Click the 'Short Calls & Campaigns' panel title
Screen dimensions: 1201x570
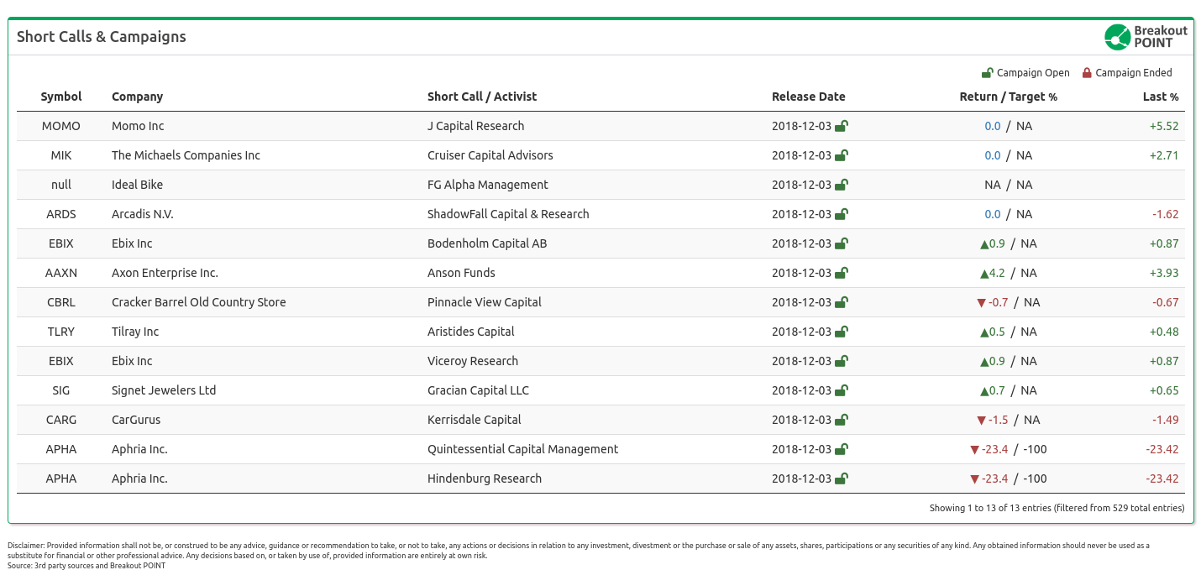pos(102,37)
